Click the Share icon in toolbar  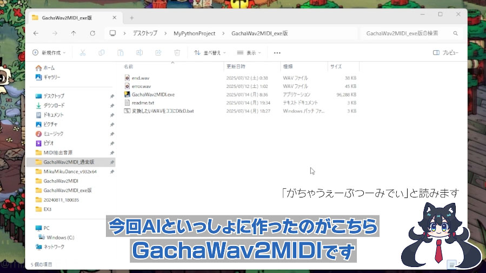158,53
